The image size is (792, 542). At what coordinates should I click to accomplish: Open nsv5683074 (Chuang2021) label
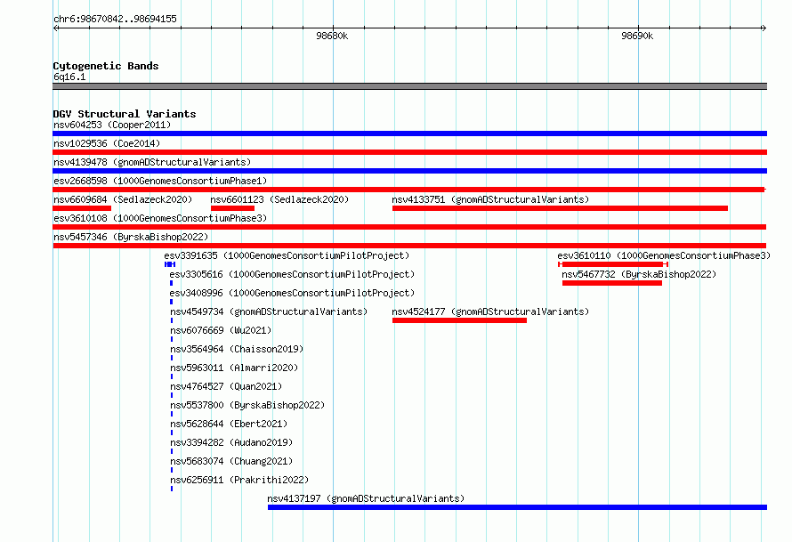click(x=231, y=461)
